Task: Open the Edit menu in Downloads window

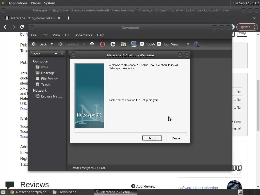Action: (x=44, y=35)
